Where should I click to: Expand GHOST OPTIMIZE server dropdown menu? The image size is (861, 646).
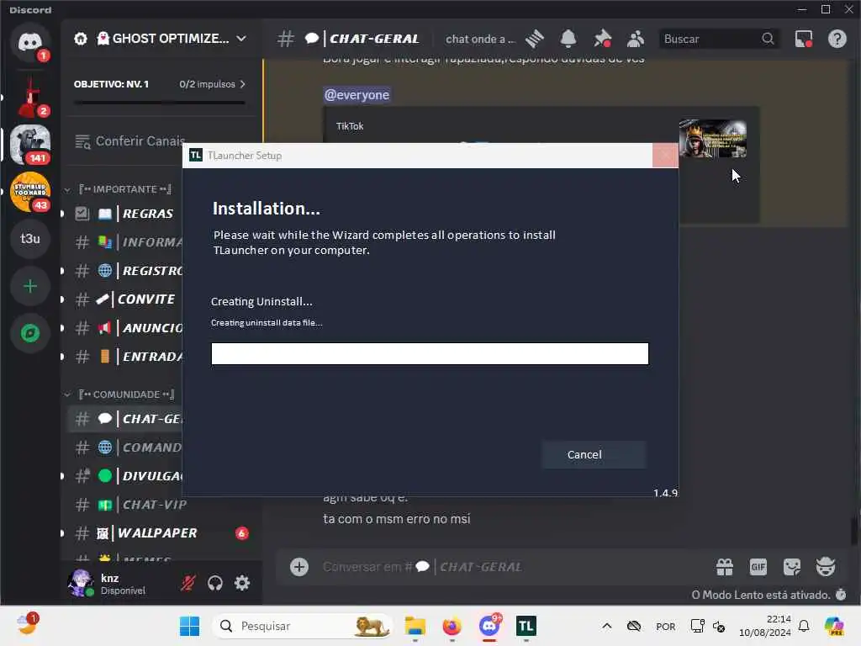coord(241,39)
